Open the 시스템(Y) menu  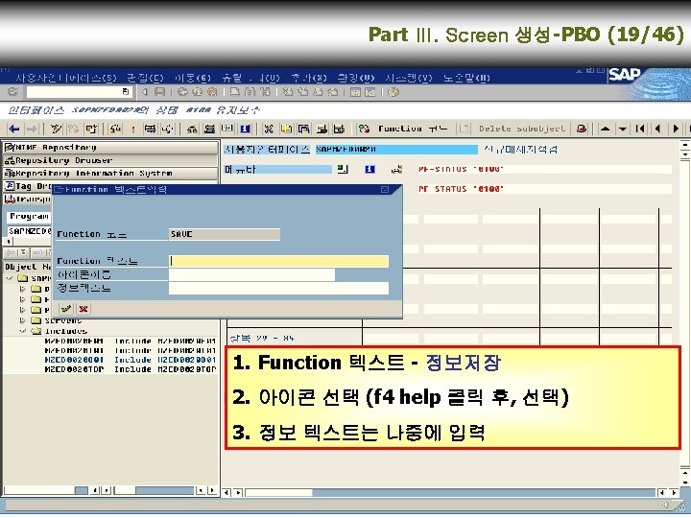409,78
